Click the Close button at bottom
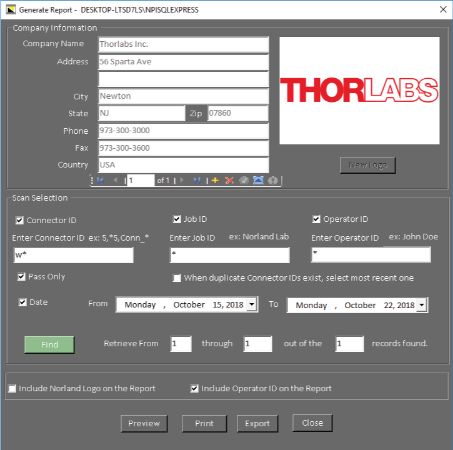This screenshot has width=453, height=450. (x=312, y=423)
